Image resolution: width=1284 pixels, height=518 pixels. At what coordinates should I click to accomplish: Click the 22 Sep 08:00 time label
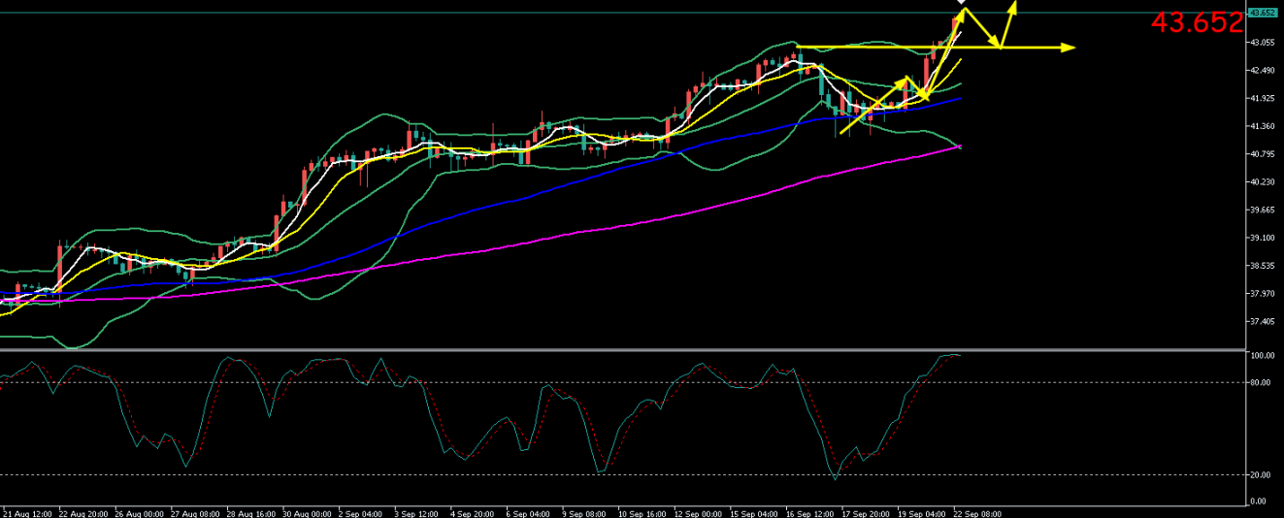[x=977, y=511]
